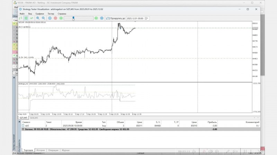Image resolution: width=277 pixels, height=155 pixels.
Task: Zoom out of the chart
Action: 43,18
